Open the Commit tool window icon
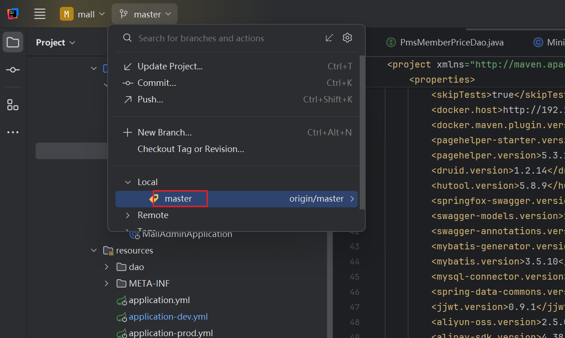Screen dimensions: 565x338 pos(13,70)
